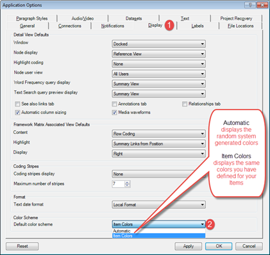Image resolution: width=270 pixels, height=255 pixels.
Task: Increase maximum number of stripes with up arrow
Action: click(x=128, y=182)
